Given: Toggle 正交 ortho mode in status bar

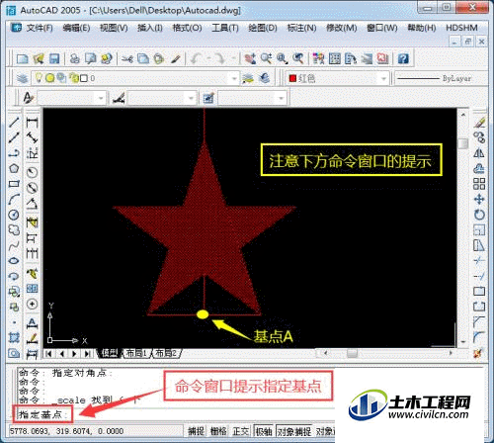Looking at the screenshot, I should pyautogui.click(x=241, y=431).
